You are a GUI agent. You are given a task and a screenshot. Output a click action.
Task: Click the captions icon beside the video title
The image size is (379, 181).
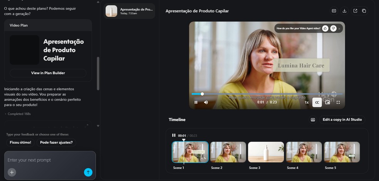[334, 11]
